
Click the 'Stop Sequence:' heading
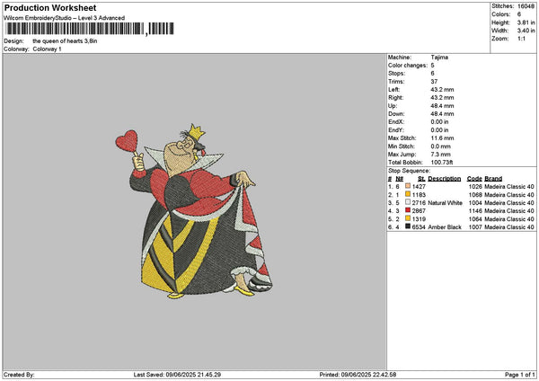tap(409, 171)
